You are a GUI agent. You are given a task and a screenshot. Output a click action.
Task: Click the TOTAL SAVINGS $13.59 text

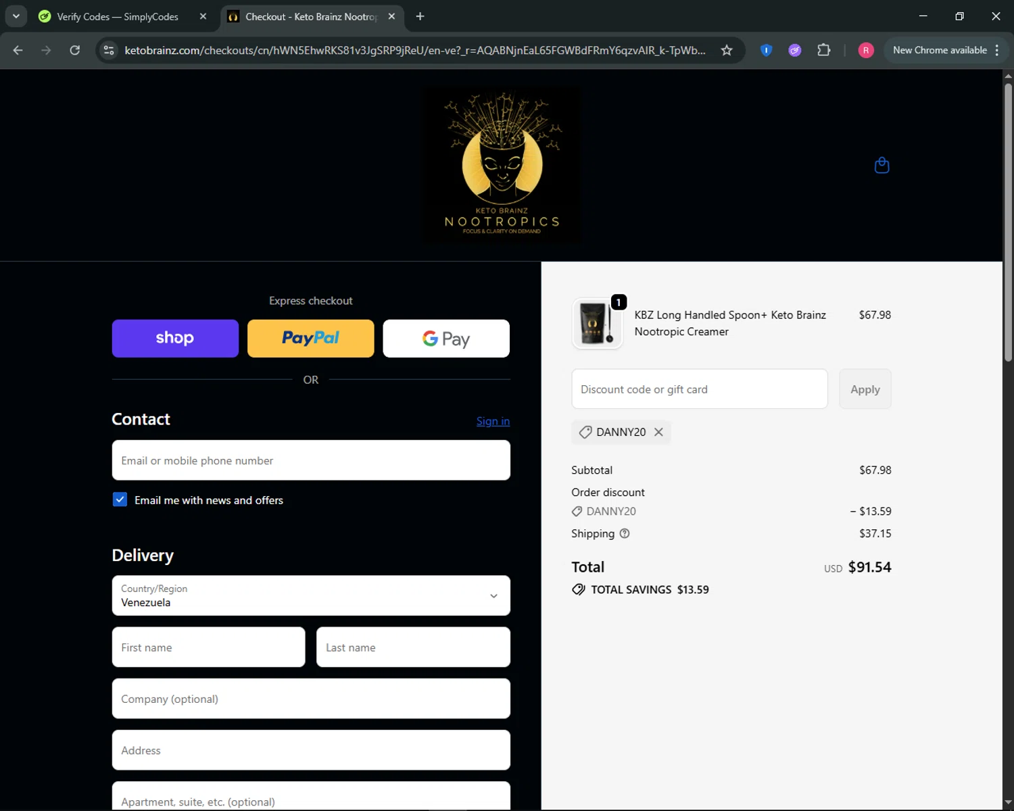point(650,589)
